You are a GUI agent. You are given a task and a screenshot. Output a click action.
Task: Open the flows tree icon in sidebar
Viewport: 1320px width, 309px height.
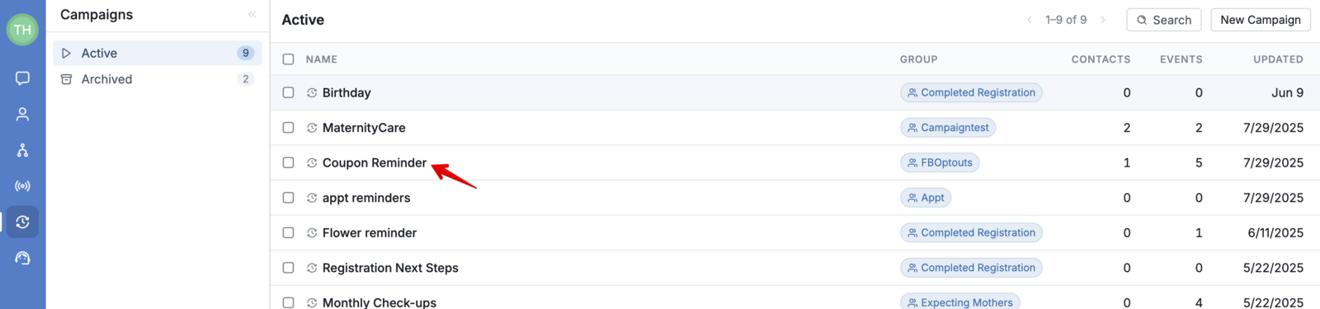[22, 150]
